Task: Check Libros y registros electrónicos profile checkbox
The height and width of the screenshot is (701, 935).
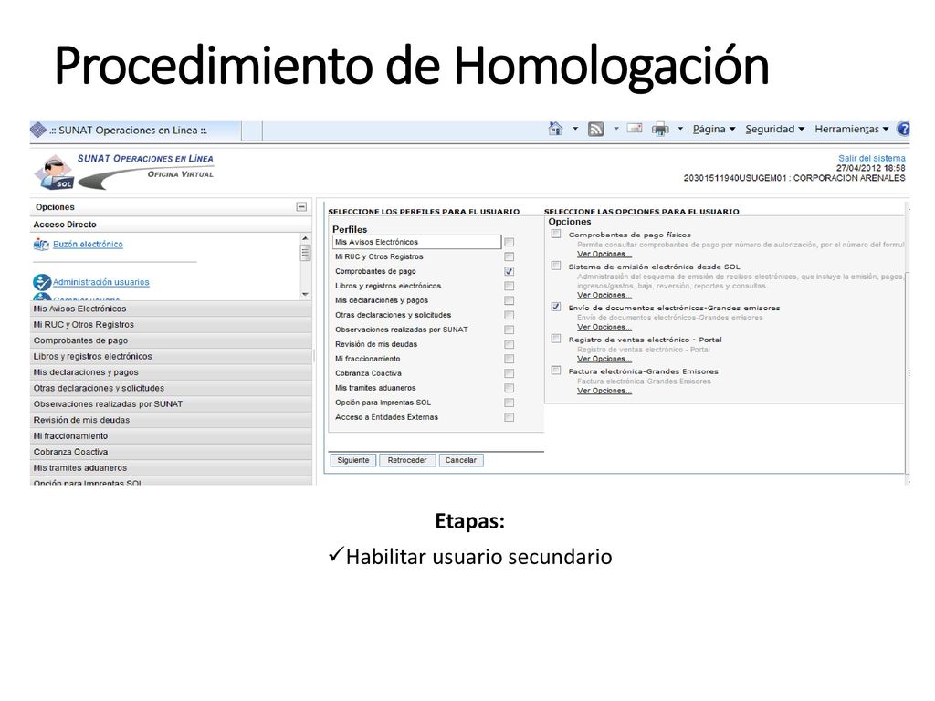Action: click(x=509, y=286)
